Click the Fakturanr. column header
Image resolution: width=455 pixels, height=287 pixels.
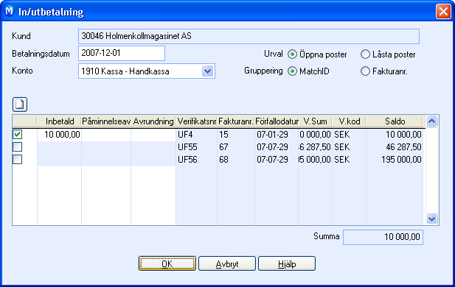coord(236,121)
